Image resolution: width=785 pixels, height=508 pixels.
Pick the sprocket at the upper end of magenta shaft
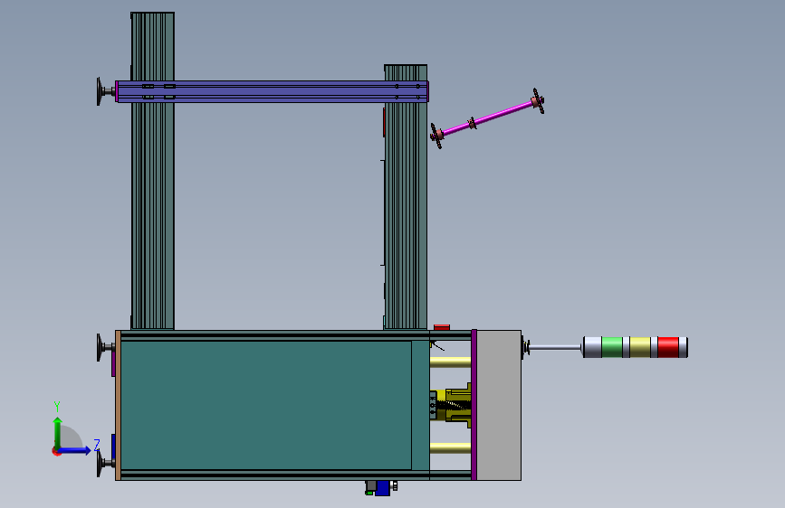[538, 101]
